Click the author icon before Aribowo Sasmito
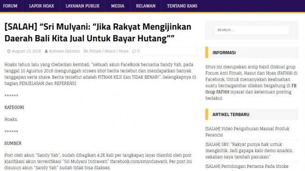Screen dimensions: 305x171 click(x=46, y=51)
